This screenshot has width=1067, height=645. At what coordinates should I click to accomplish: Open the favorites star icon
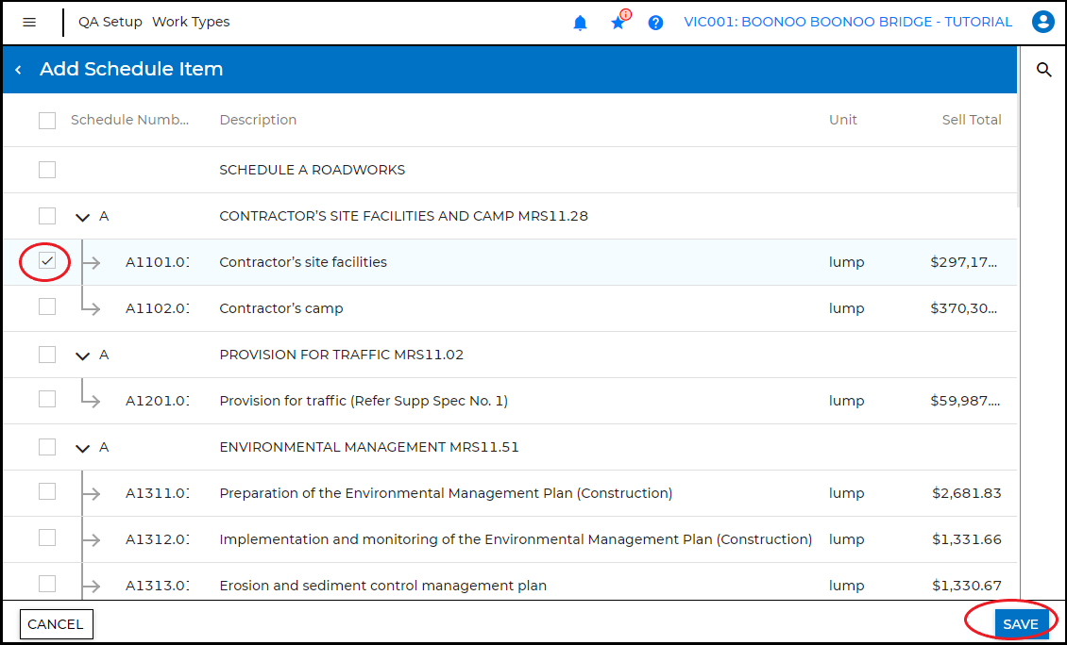point(618,24)
